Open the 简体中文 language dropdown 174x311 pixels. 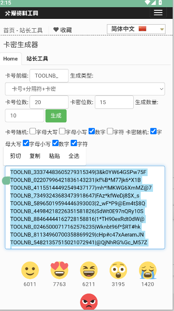pyautogui.click(x=136, y=29)
